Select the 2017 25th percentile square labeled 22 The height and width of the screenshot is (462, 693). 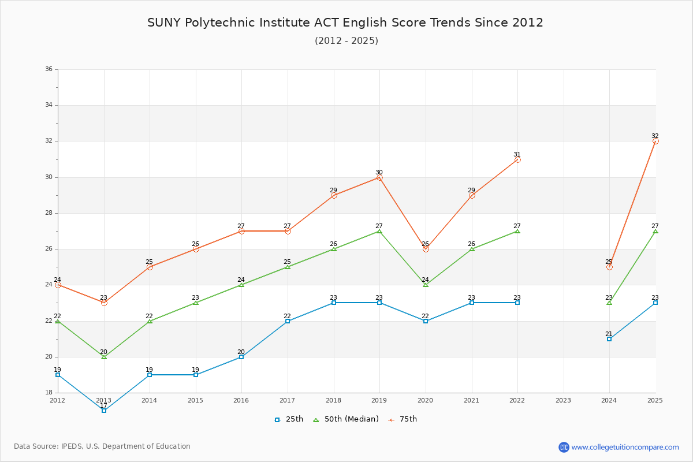[288, 321]
